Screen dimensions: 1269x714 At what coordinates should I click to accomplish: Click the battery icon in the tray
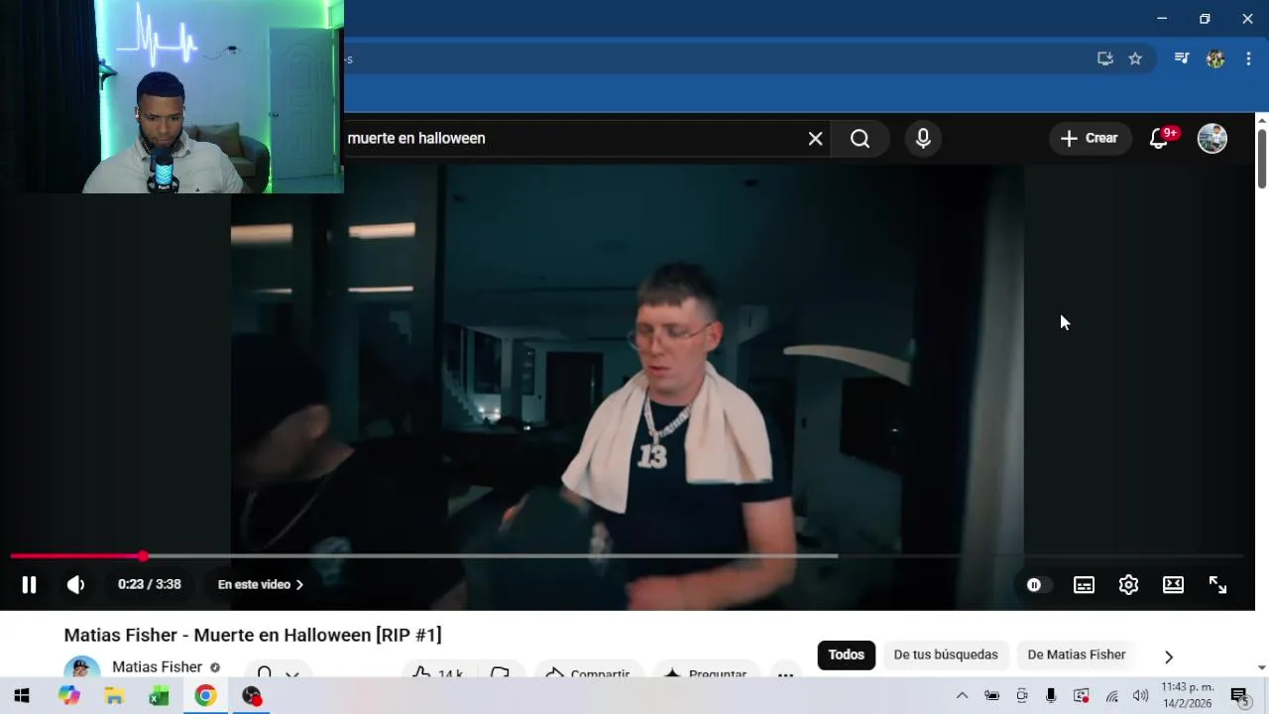[991, 696]
